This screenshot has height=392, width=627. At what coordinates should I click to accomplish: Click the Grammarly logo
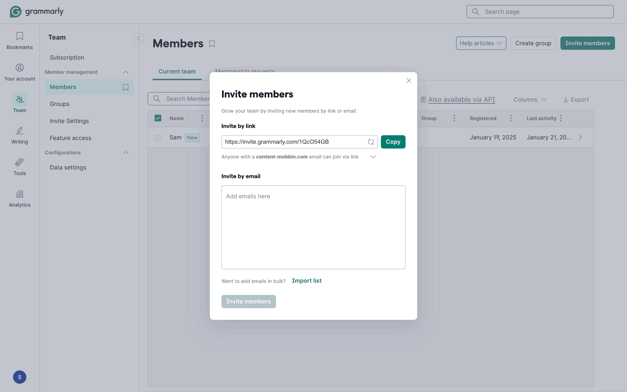point(37,11)
